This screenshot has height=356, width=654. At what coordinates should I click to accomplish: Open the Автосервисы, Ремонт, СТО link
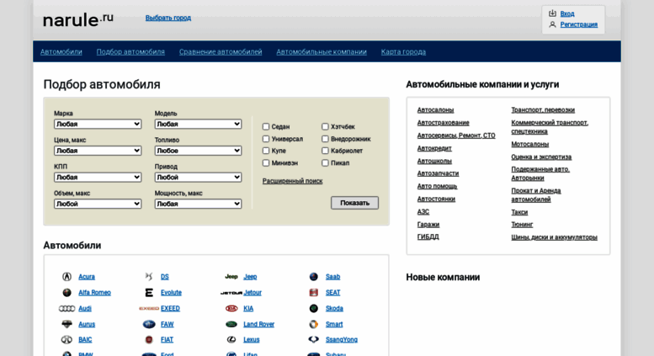[x=456, y=135]
